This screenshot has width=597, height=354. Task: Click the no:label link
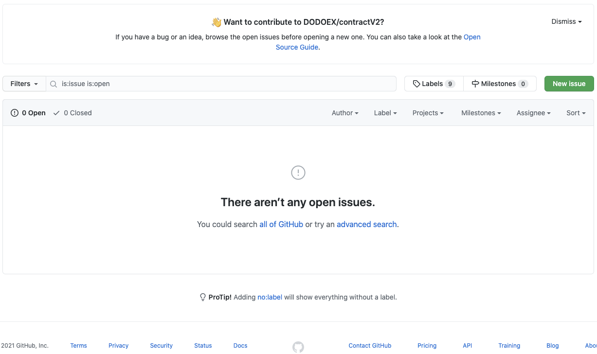point(270,297)
